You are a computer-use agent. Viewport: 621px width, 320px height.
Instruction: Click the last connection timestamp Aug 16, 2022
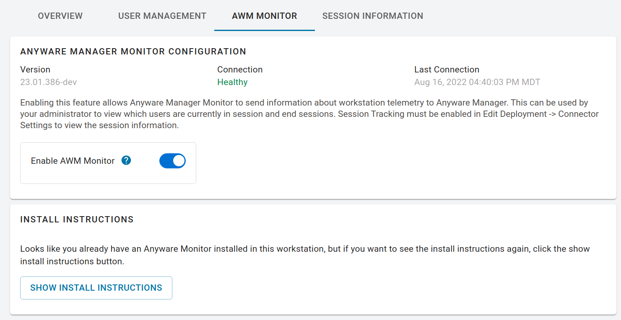[x=477, y=82]
